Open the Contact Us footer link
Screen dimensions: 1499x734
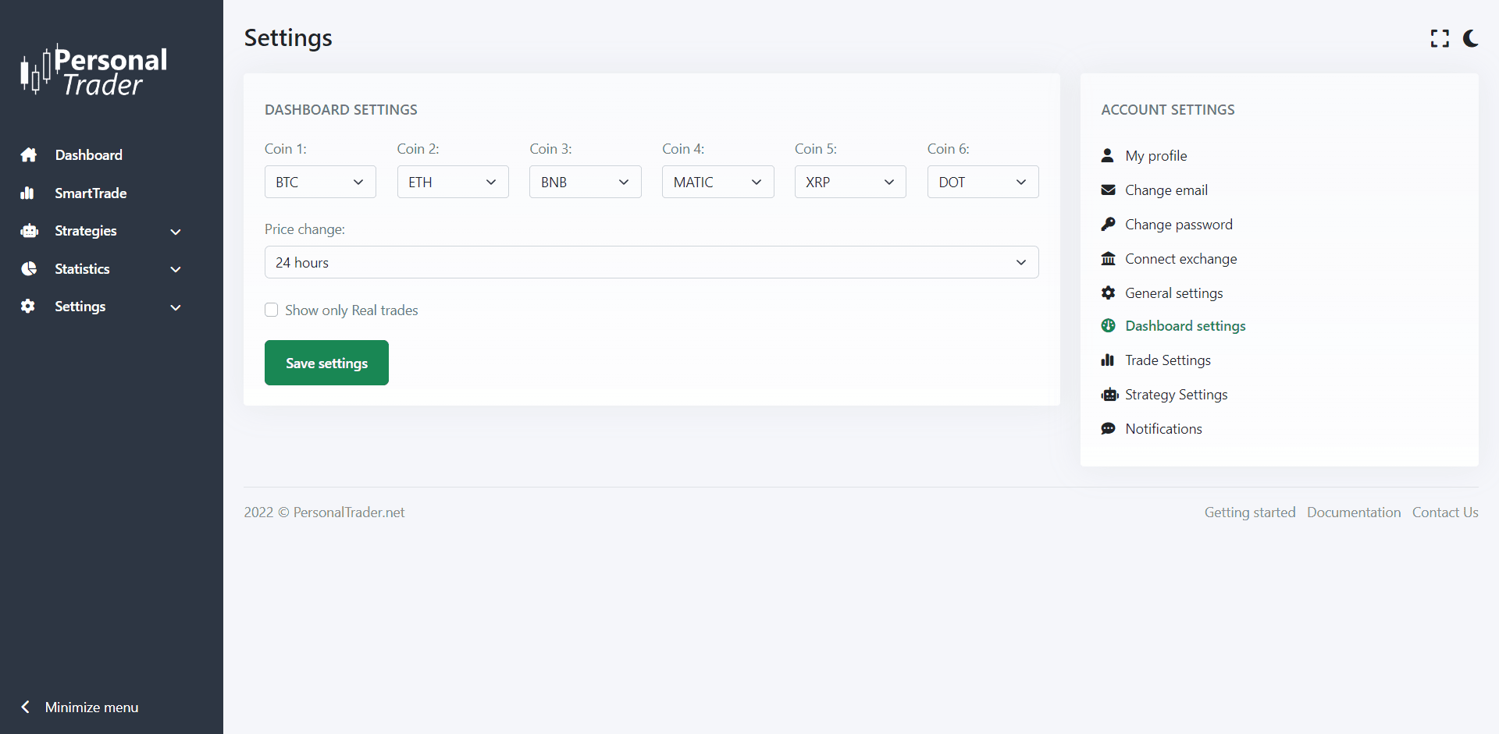tap(1444, 512)
